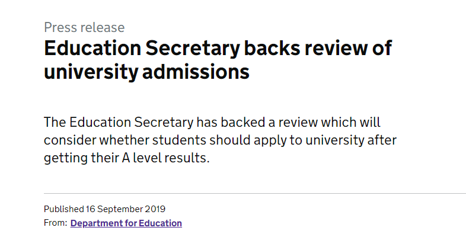
Task: Click the word 'university' in the summary paragraph
Action: [334, 140]
